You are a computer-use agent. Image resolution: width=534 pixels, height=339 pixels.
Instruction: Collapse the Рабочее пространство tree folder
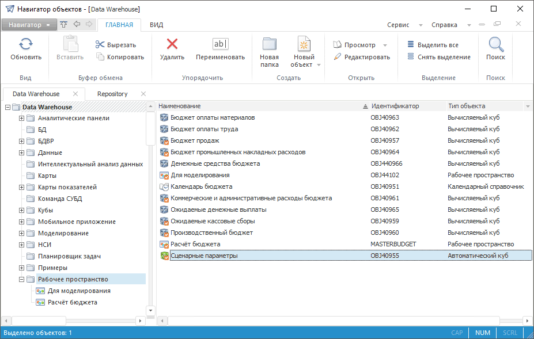[x=22, y=279]
